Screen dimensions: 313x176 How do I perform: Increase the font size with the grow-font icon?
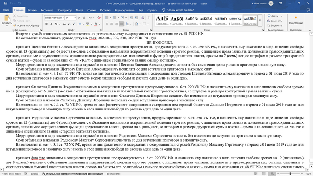(x=79, y=18)
